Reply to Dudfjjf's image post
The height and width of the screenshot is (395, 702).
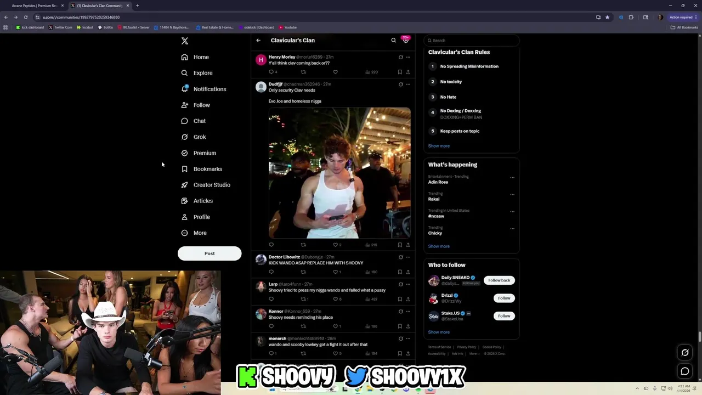pyautogui.click(x=271, y=245)
